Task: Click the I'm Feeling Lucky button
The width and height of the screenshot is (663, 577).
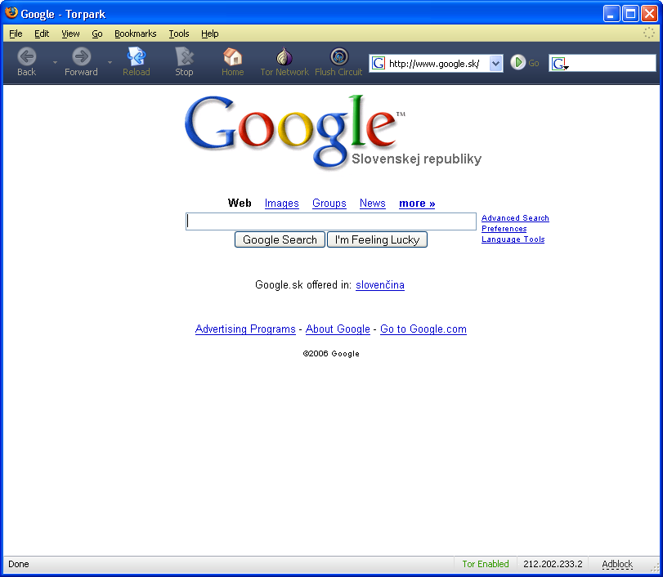Action: pos(377,239)
